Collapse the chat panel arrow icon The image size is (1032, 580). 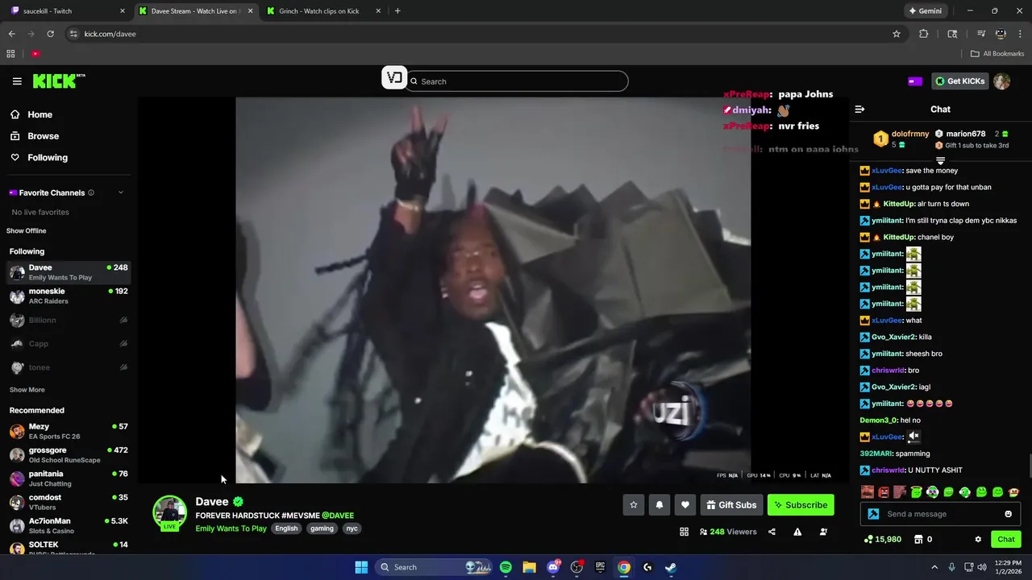click(859, 110)
